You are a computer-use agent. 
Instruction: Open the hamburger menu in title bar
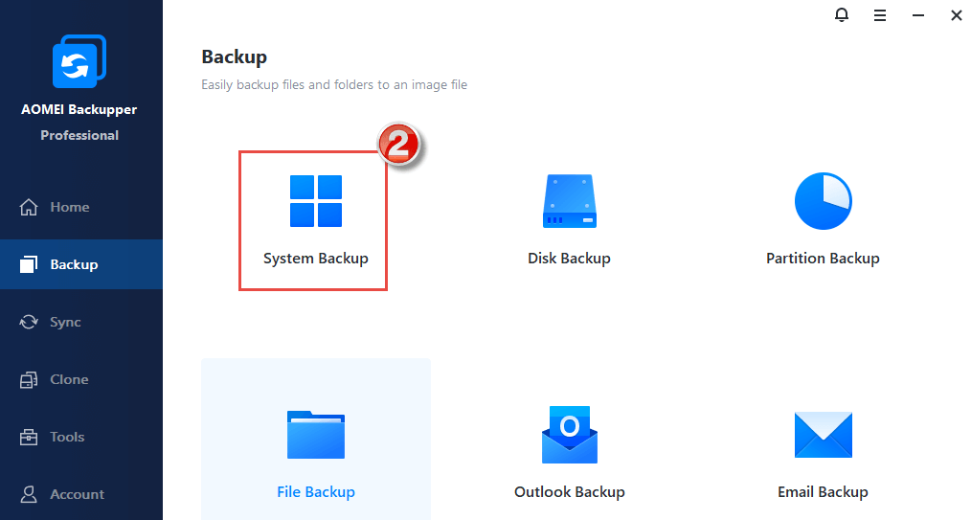pos(880,15)
